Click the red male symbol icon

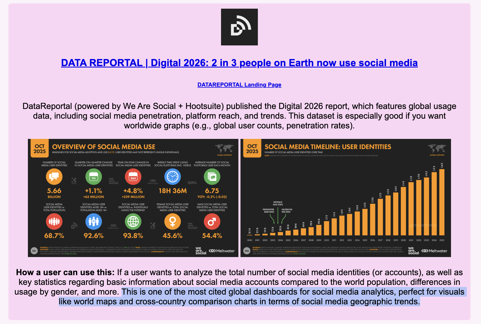pos(212,222)
